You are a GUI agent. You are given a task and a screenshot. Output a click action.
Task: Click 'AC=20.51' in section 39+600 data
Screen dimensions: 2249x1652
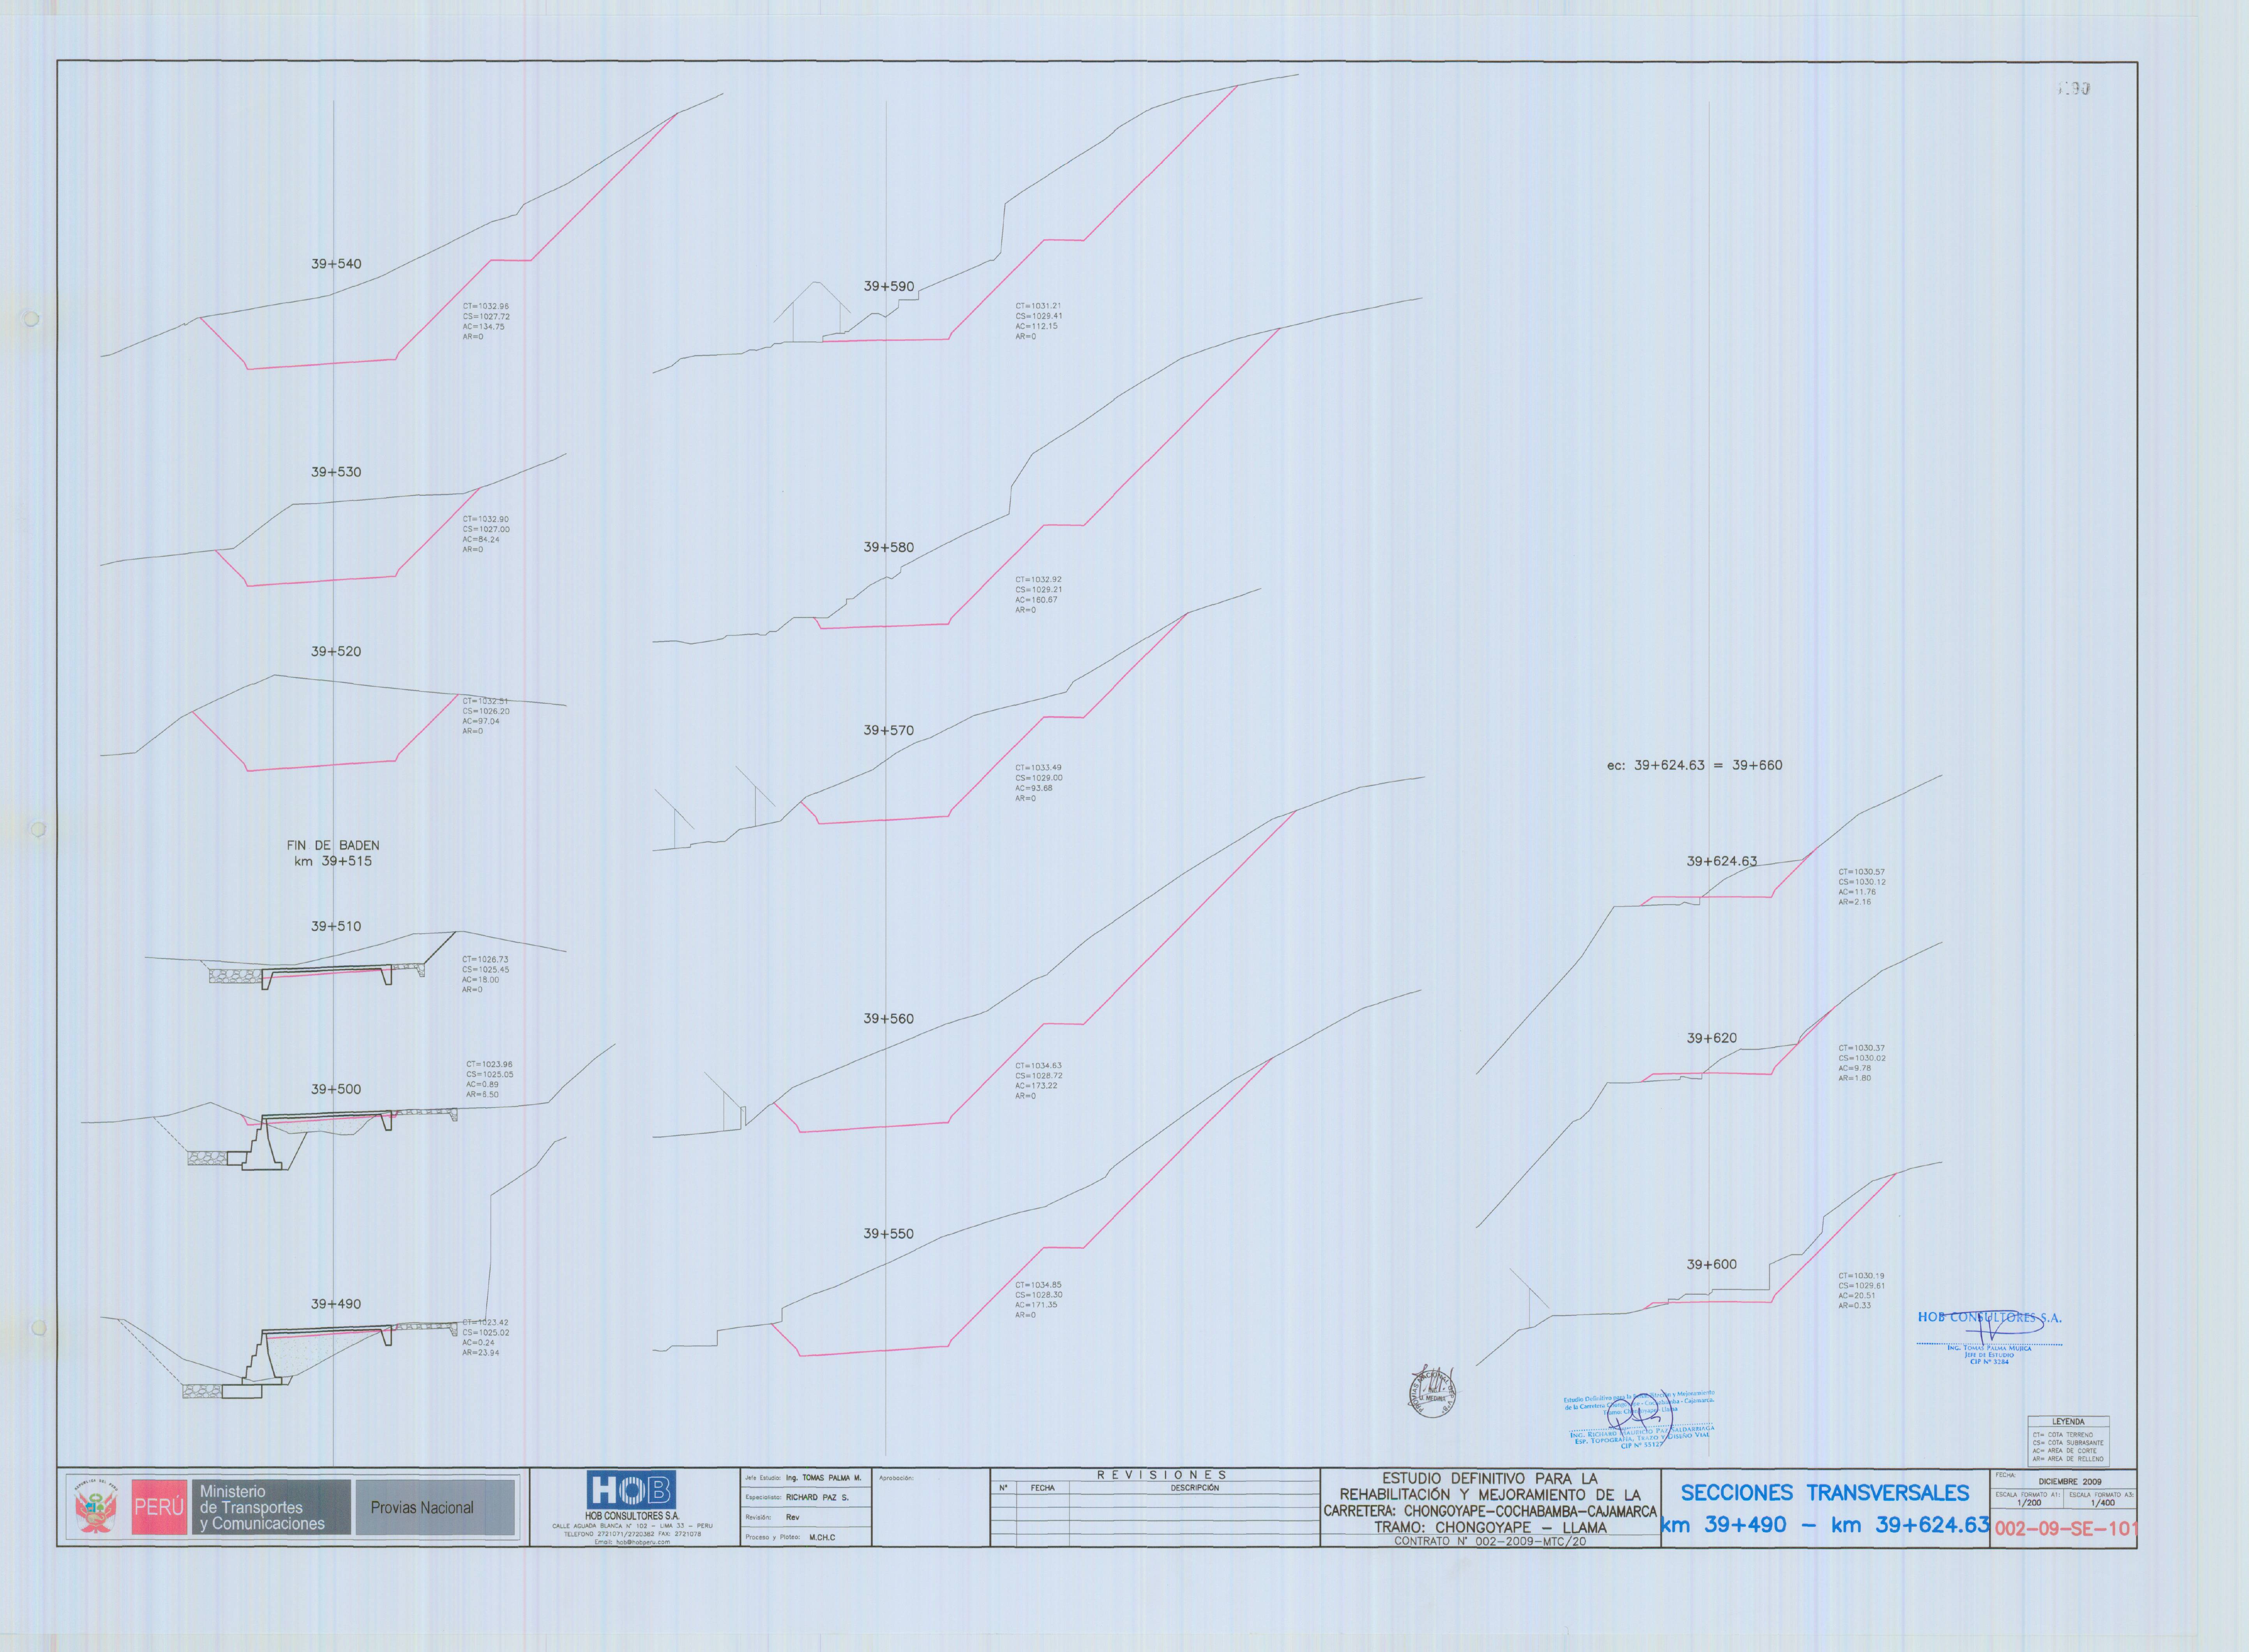pos(1857,1296)
